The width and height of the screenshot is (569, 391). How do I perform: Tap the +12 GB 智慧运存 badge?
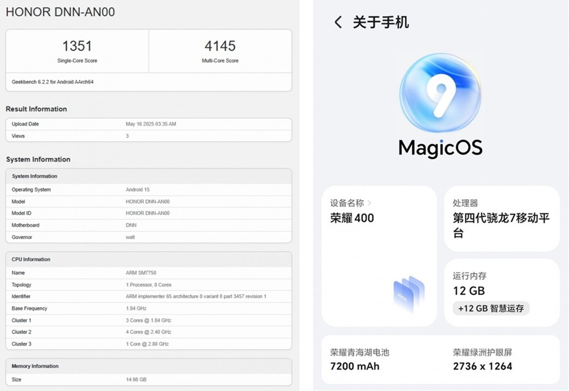pyautogui.click(x=491, y=308)
